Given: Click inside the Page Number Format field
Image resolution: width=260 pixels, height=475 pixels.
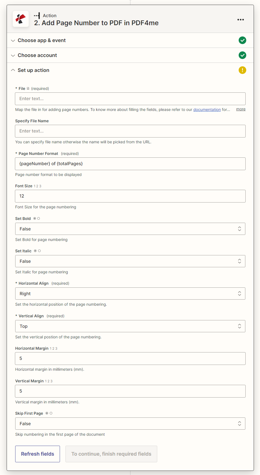Looking at the screenshot, I should coord(130,163).
